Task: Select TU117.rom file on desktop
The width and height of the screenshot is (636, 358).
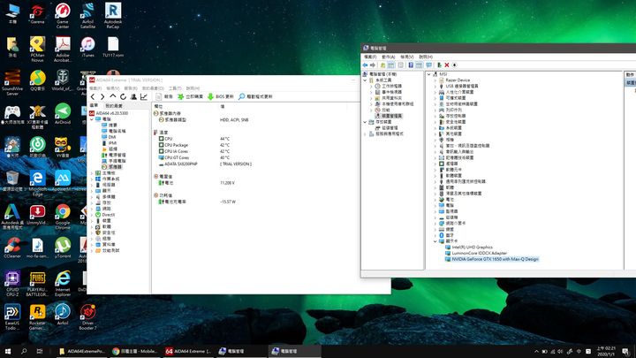Action: point(113,47)
